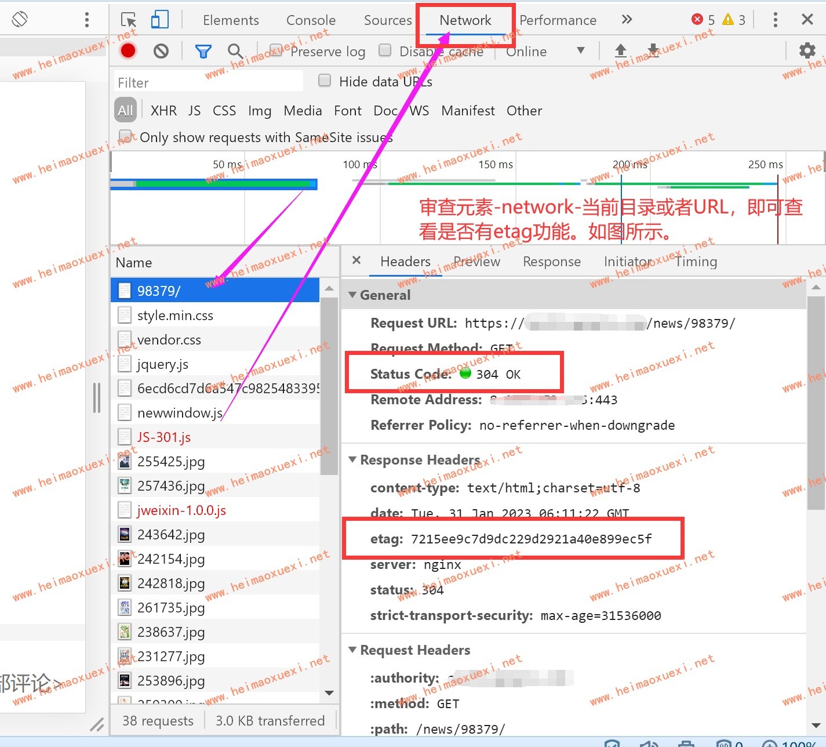Screen dimensions: 826x747
Task: Collapse the Response Headers section
Action: (x=352, y=459)
